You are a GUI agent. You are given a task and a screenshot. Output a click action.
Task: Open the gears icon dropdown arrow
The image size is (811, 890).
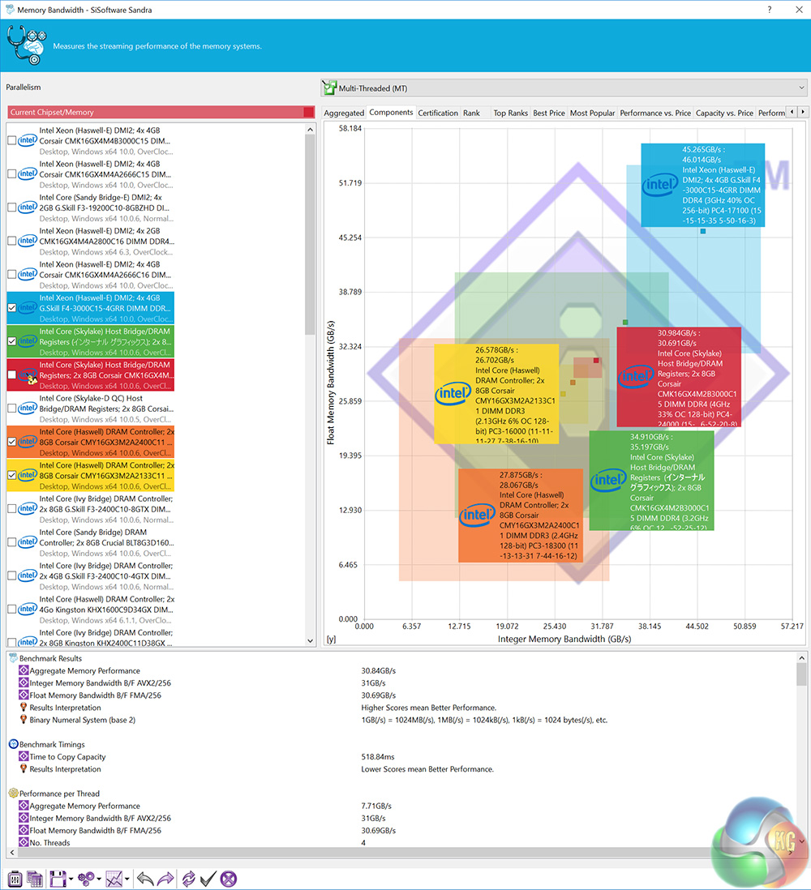coord(100,879)
